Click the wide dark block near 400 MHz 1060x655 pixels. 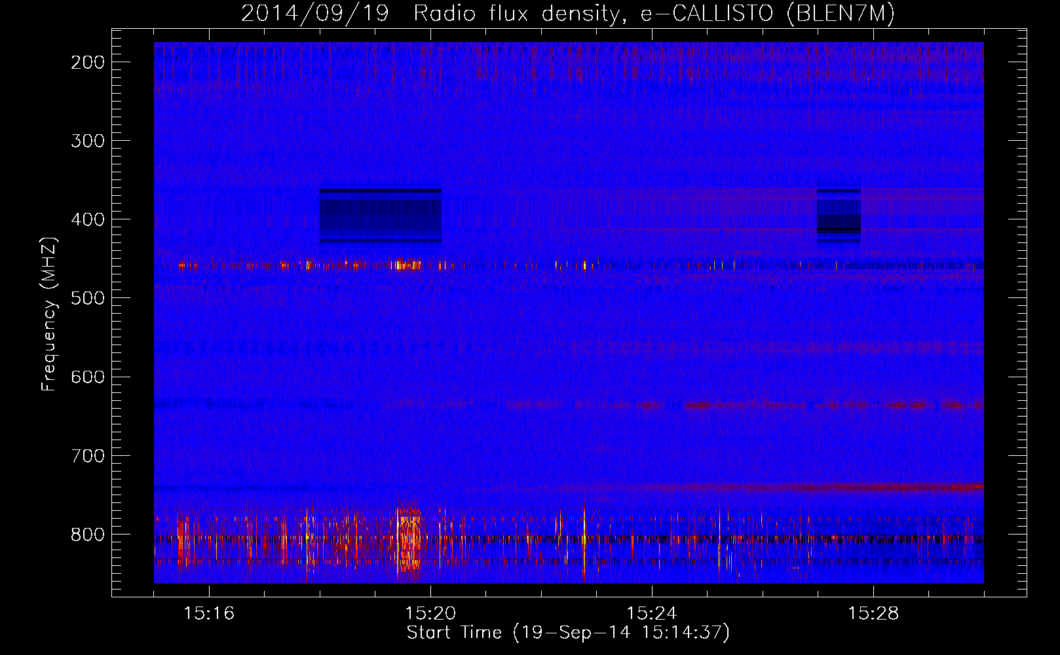(x=380, y=215)
